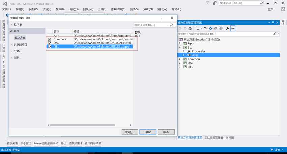Click the help question mark in Reference Manager

[161, 18]
